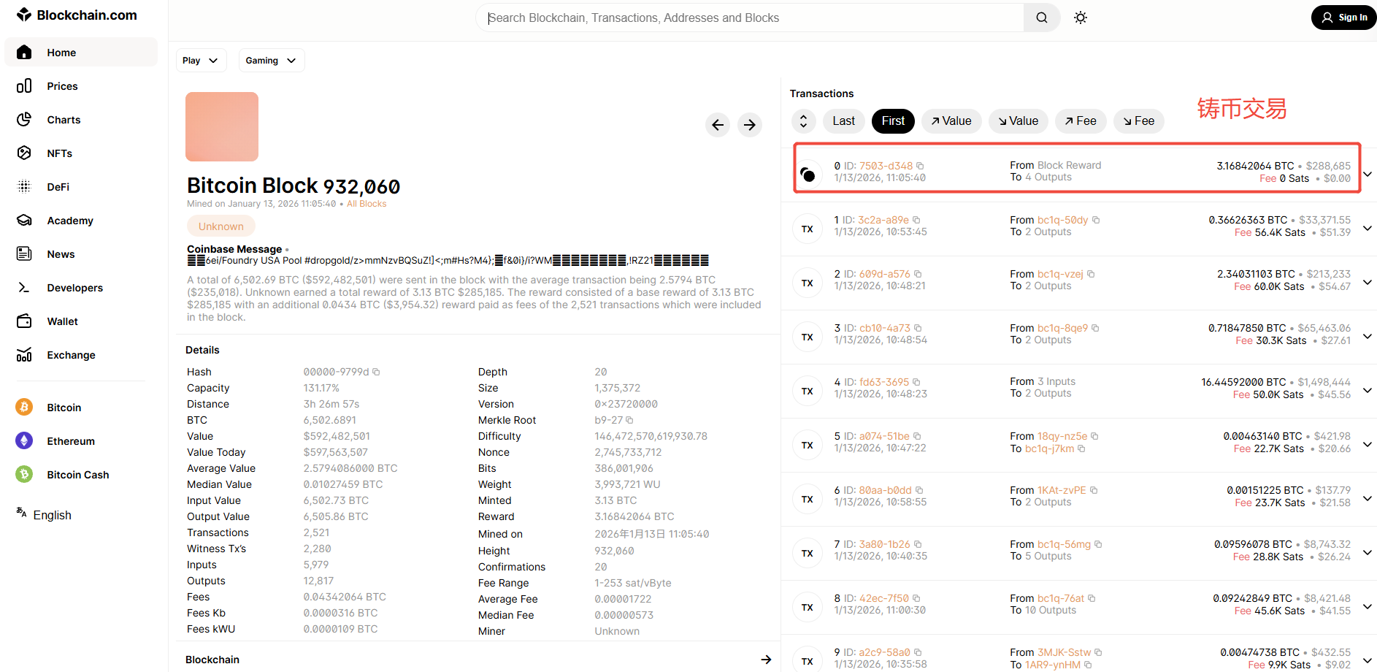The image size is (1377, 672).
Task: Open transaction ID 7503-d348
Action: tap(886, 166)
